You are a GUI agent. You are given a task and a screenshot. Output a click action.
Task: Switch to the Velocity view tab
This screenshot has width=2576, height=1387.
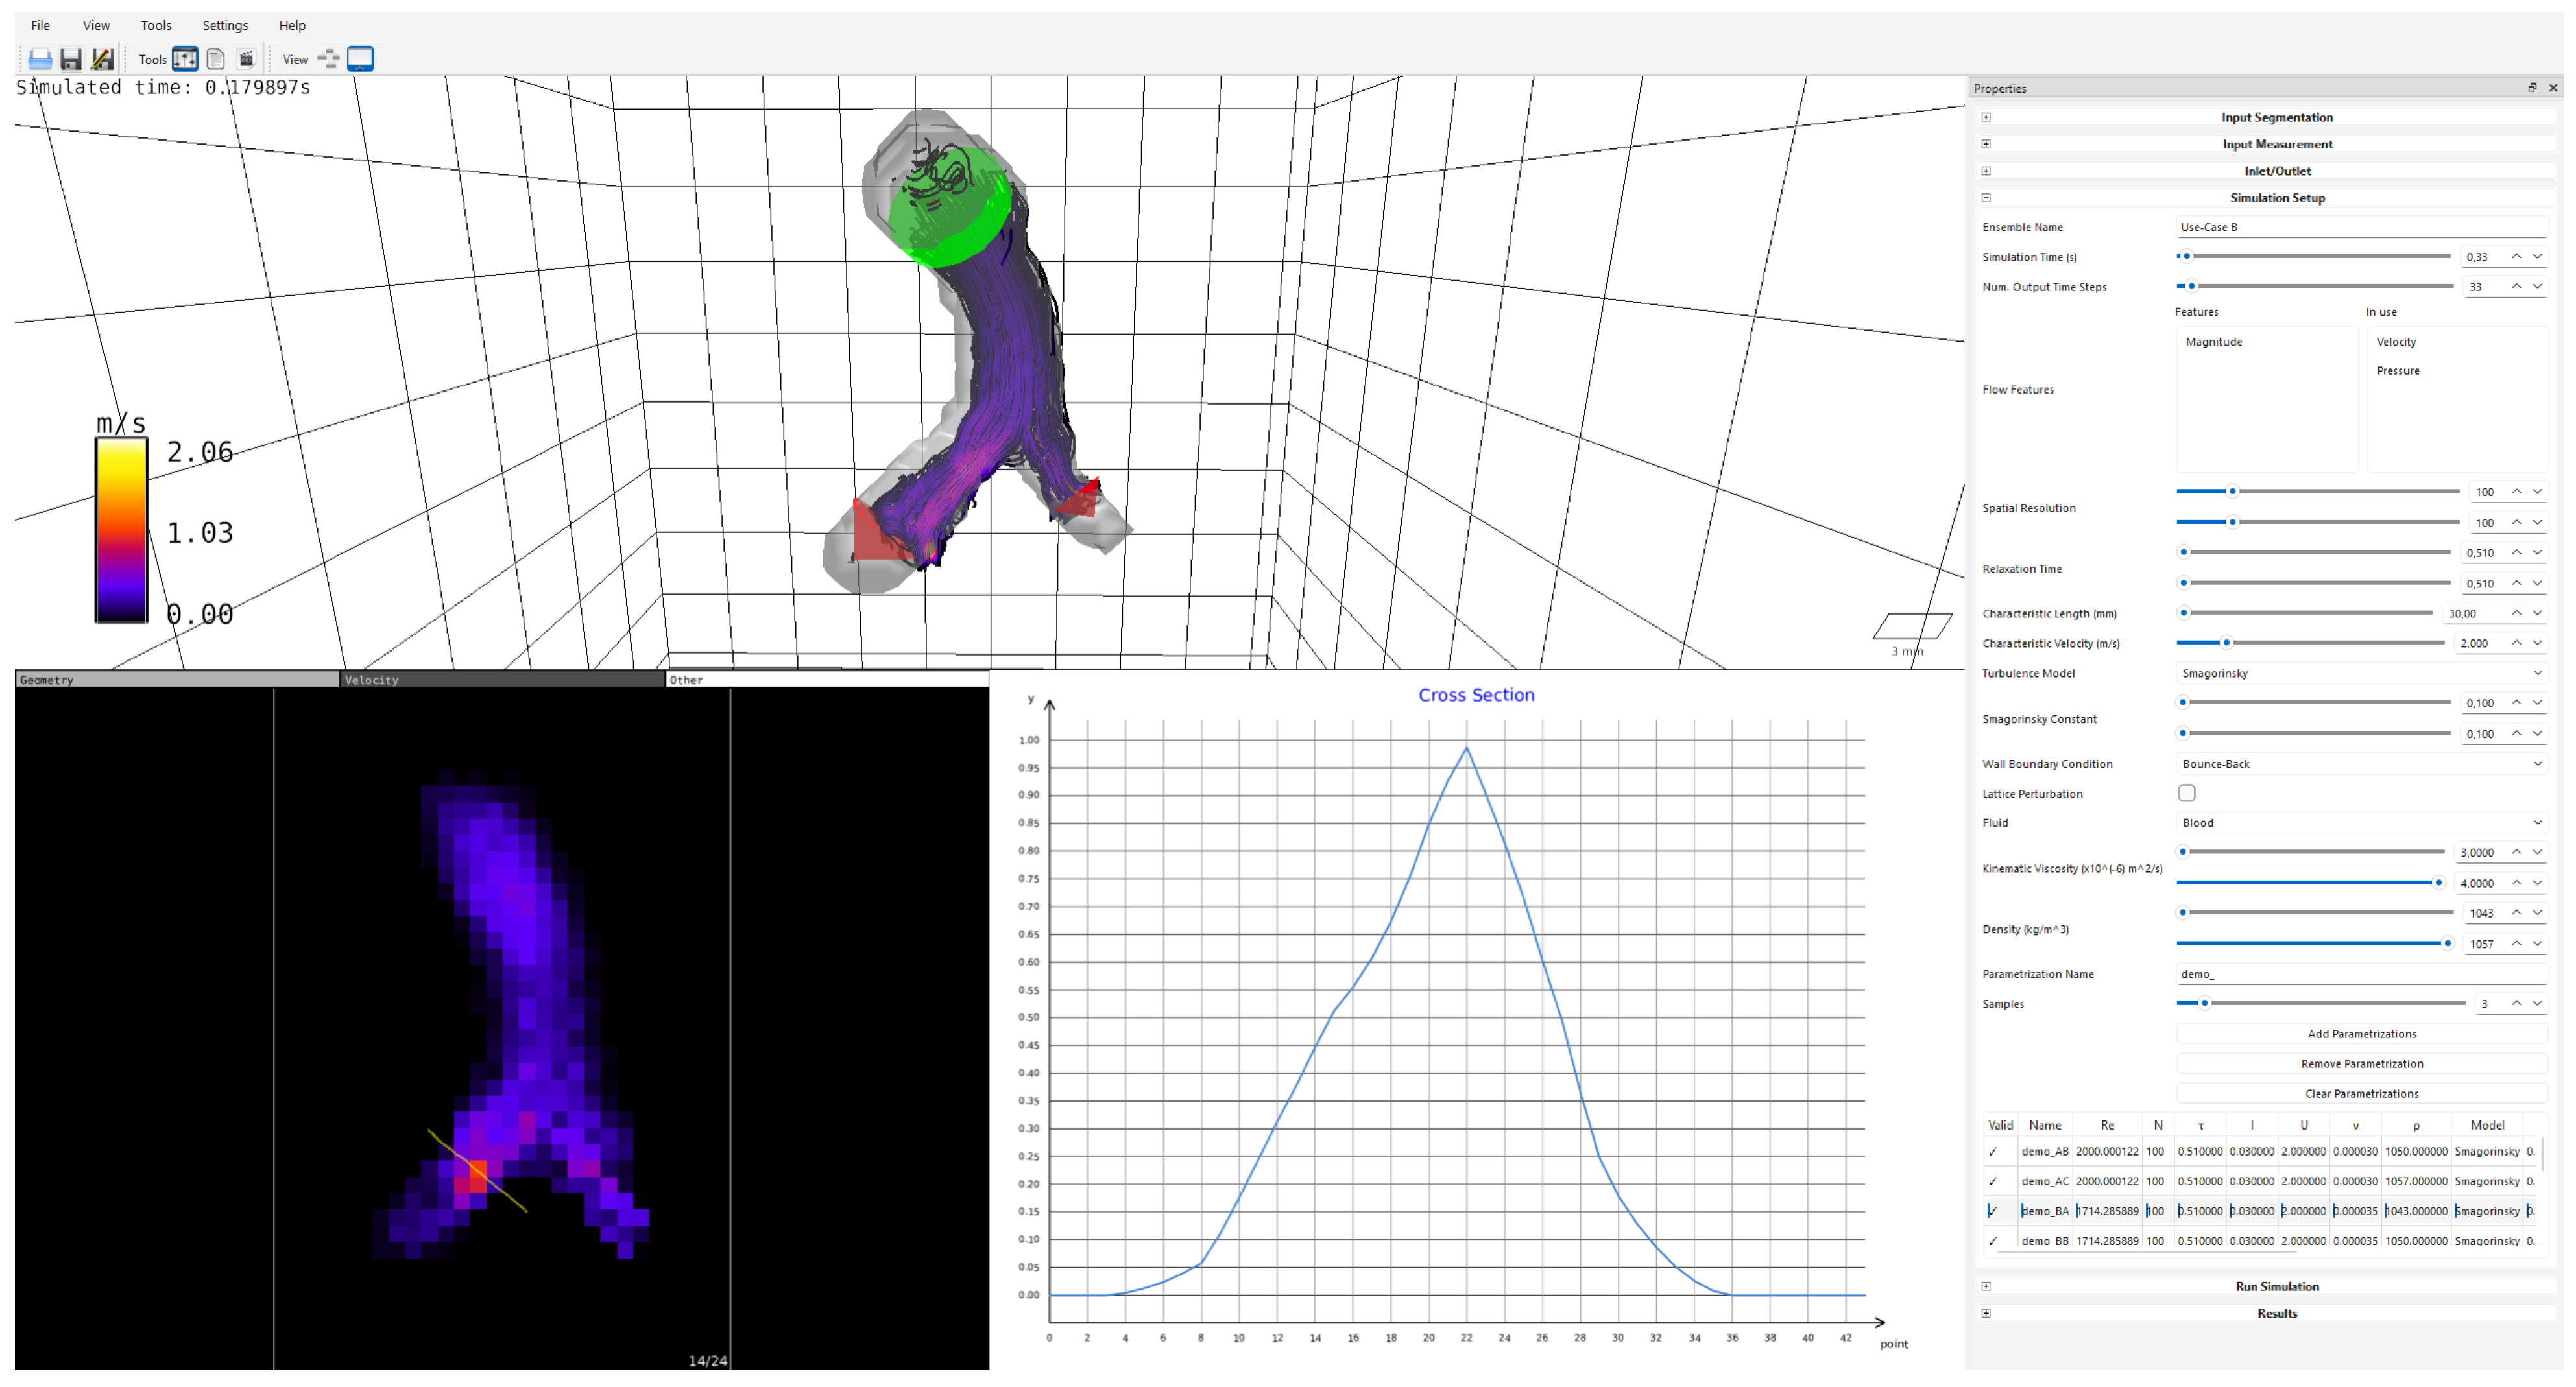[x=502, y=680]
